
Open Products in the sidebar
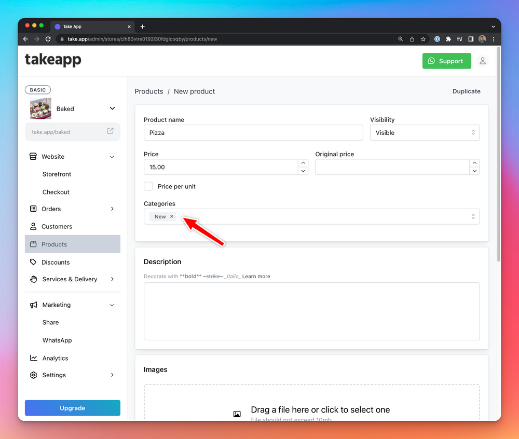tap(73, 244)
